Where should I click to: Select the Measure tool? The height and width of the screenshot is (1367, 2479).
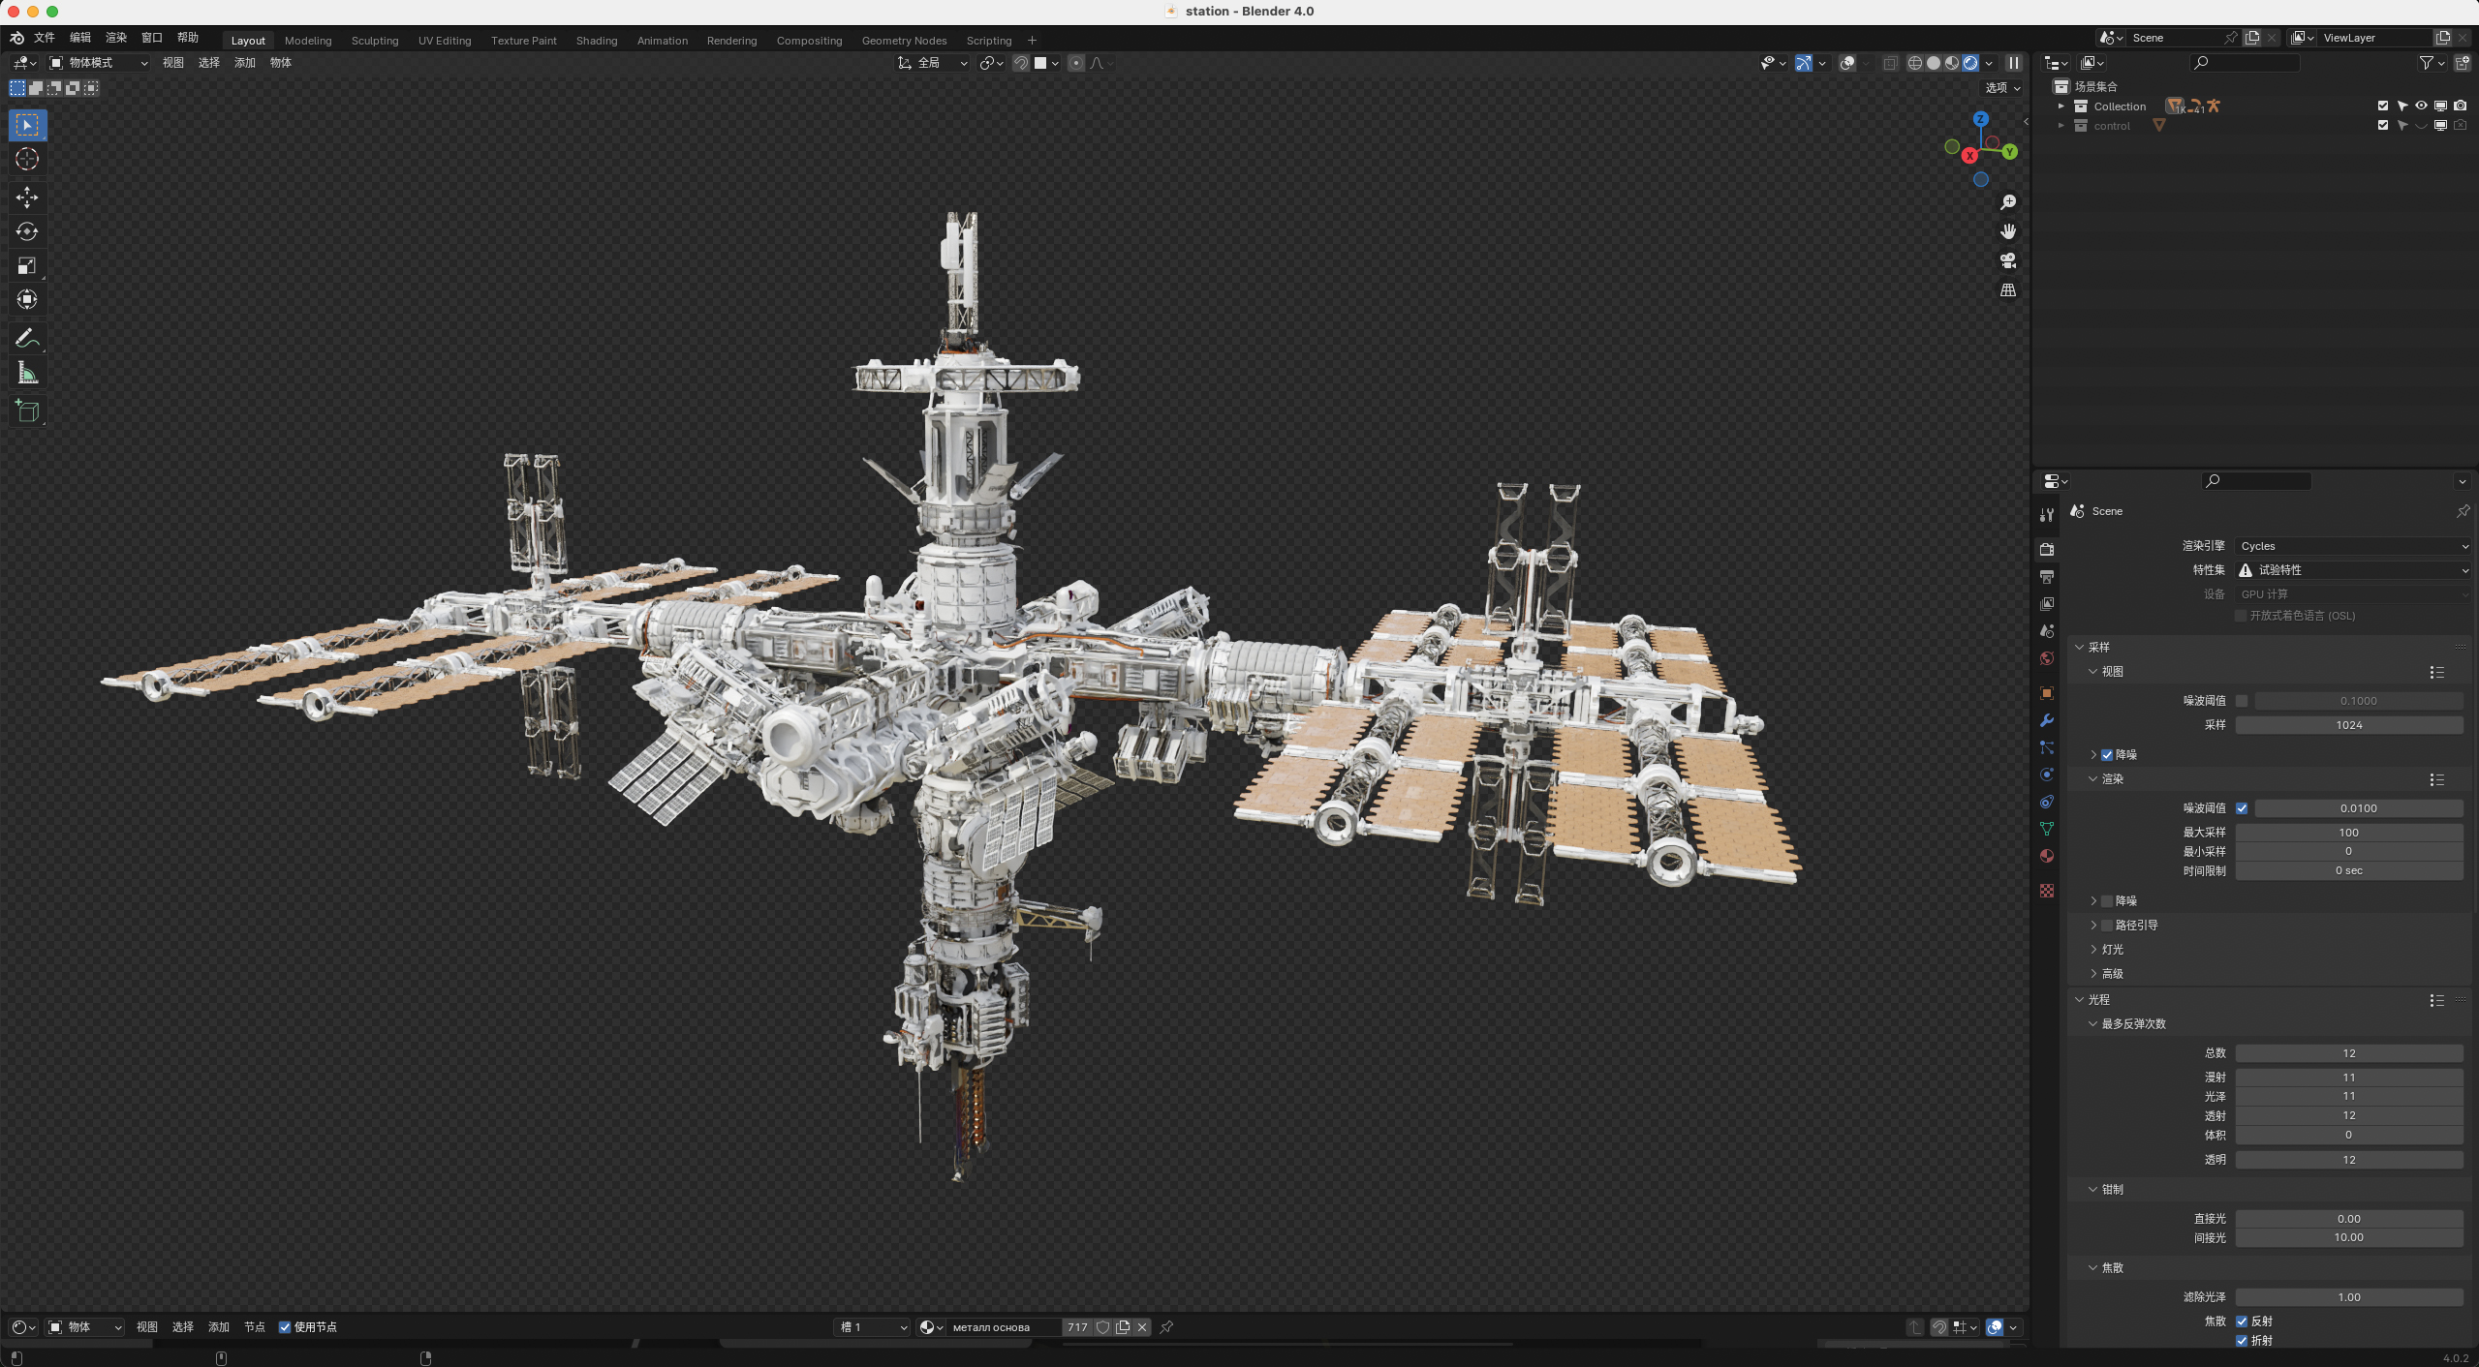[27, 373]
